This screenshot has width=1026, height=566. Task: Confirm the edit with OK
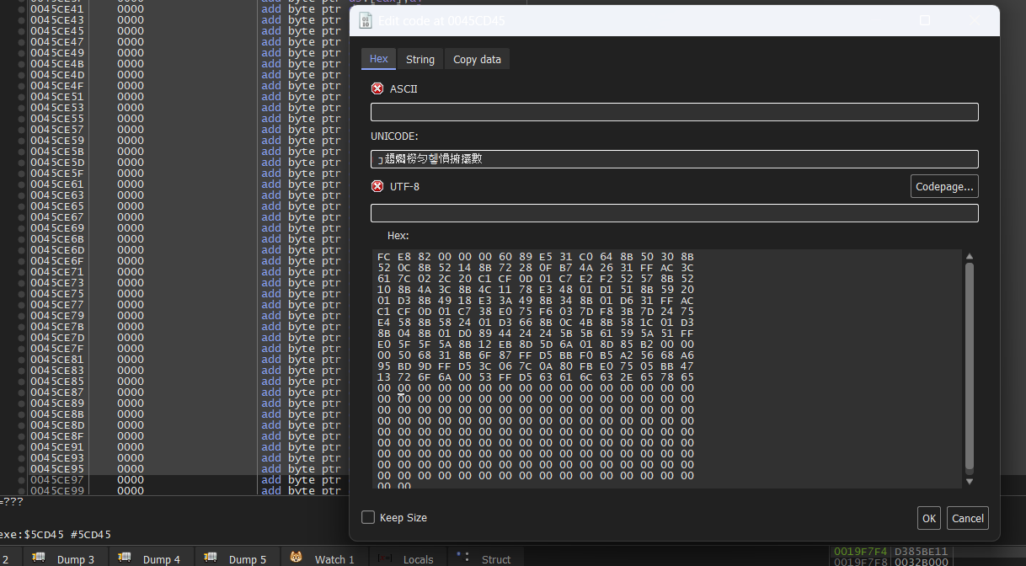(929, 518)
